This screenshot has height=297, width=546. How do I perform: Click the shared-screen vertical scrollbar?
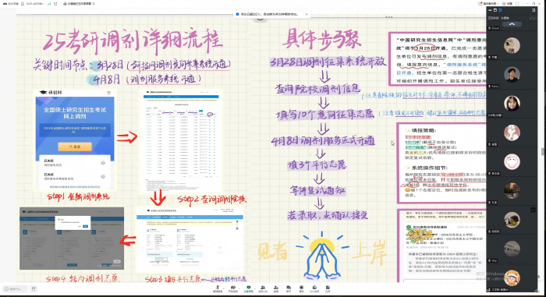pyautogui.click(x=542, y=151)
